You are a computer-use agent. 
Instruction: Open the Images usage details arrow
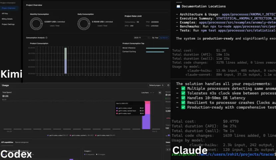tap(91, 151)
